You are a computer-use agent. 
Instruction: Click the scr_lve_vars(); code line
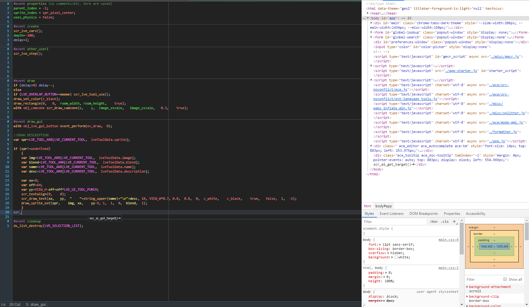pos(28,31)
